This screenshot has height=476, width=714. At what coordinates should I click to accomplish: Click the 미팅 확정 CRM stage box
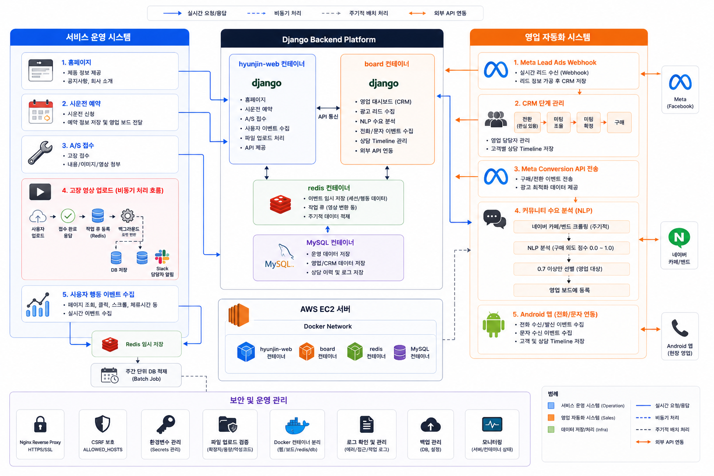(588, 122)
